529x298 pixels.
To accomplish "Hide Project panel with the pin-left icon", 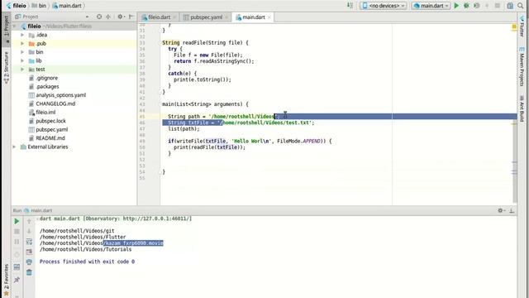I will tap(131, 17).
